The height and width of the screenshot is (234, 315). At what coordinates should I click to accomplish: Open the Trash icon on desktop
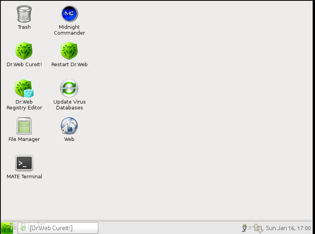24,14
